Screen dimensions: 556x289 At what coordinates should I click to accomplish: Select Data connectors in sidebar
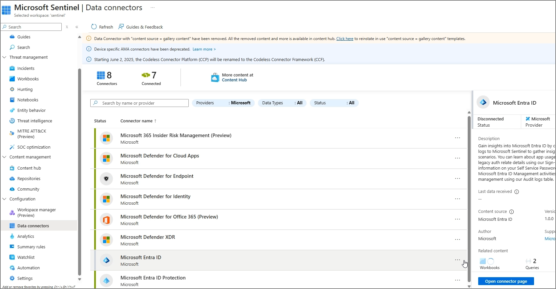click(39, 226)
